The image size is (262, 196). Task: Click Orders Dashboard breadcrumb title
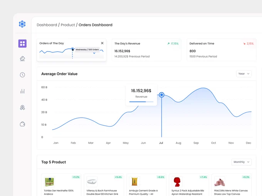(96, 25)
